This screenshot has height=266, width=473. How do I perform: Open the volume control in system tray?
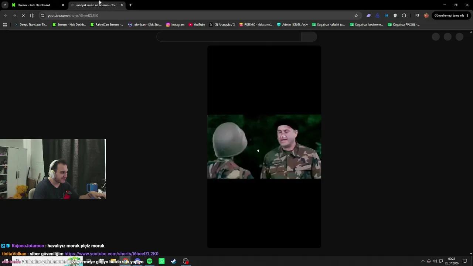tap(435, 261)
